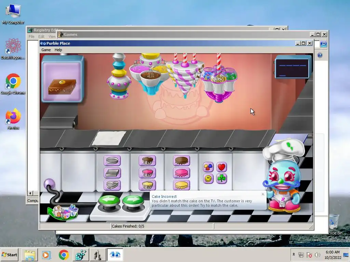
Task: Dismiss the Cake Incorrect tooltip
Action: (263, 194)
